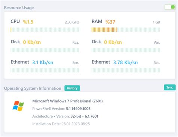Select the Ethernet 3.1 Kb/sn value
This screenshot has width=178, height=137.
pyautogui.click(x=43, y=62)
